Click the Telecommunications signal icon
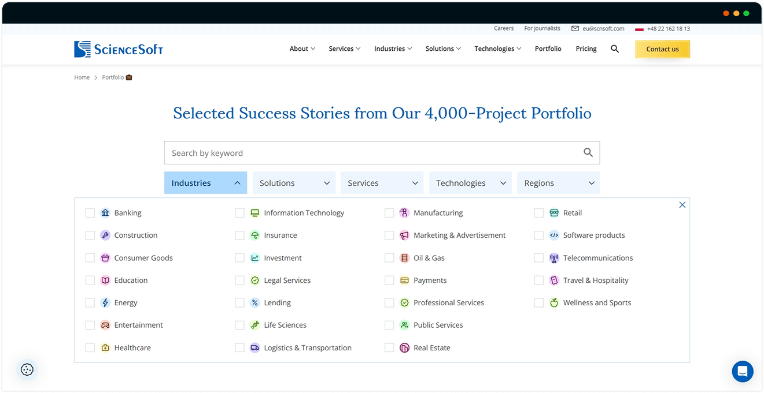 click(553, 257)
